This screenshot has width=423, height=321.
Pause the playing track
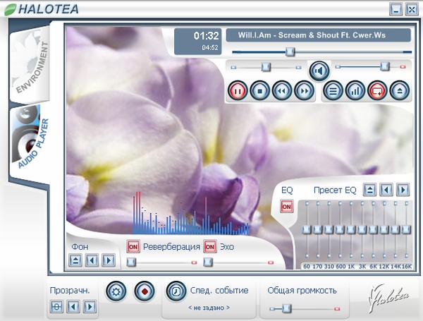click(238, 90)
